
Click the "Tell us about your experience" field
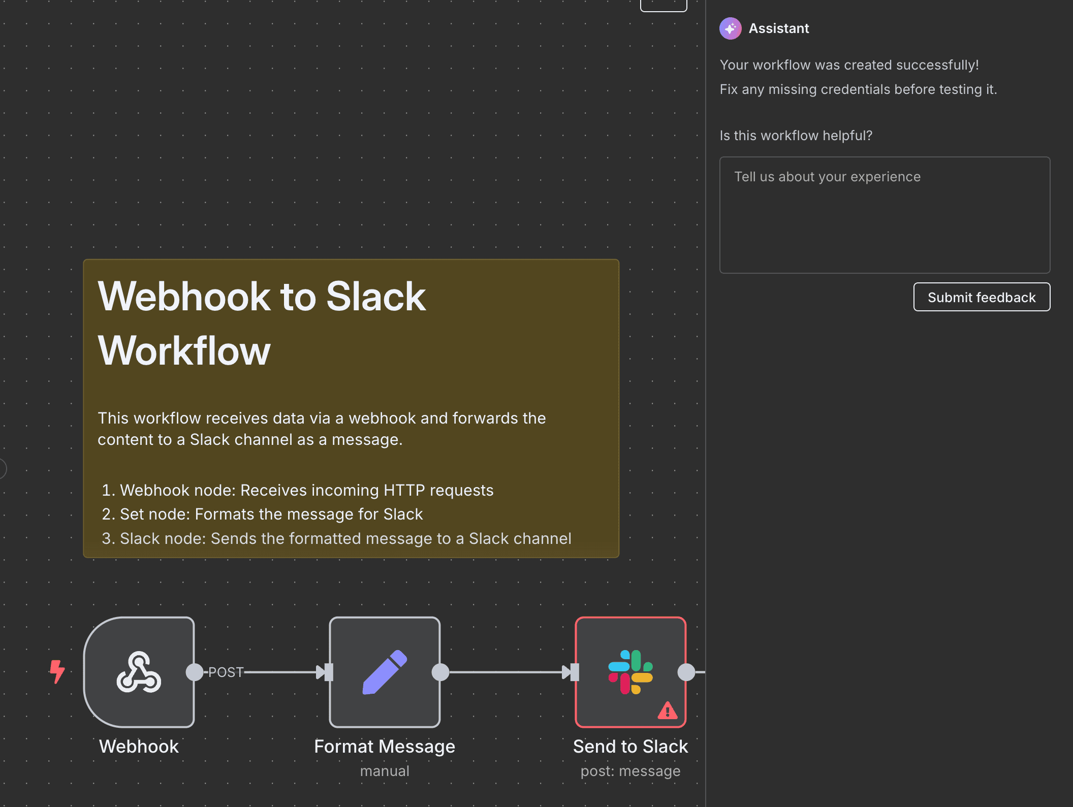coord(885,215)
